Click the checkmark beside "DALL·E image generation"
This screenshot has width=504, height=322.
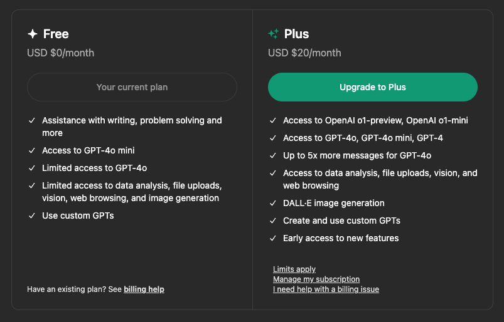(272, 203)
